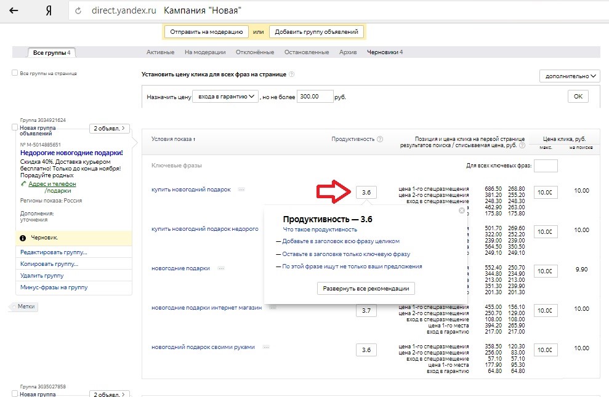Open the 'дополнительно' dropdown
The image size is (609, 397).
click(x=570, y=76)
